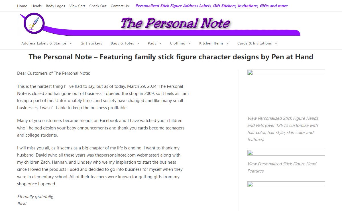Expand the Bags & Totes menu

coord(138,43)
